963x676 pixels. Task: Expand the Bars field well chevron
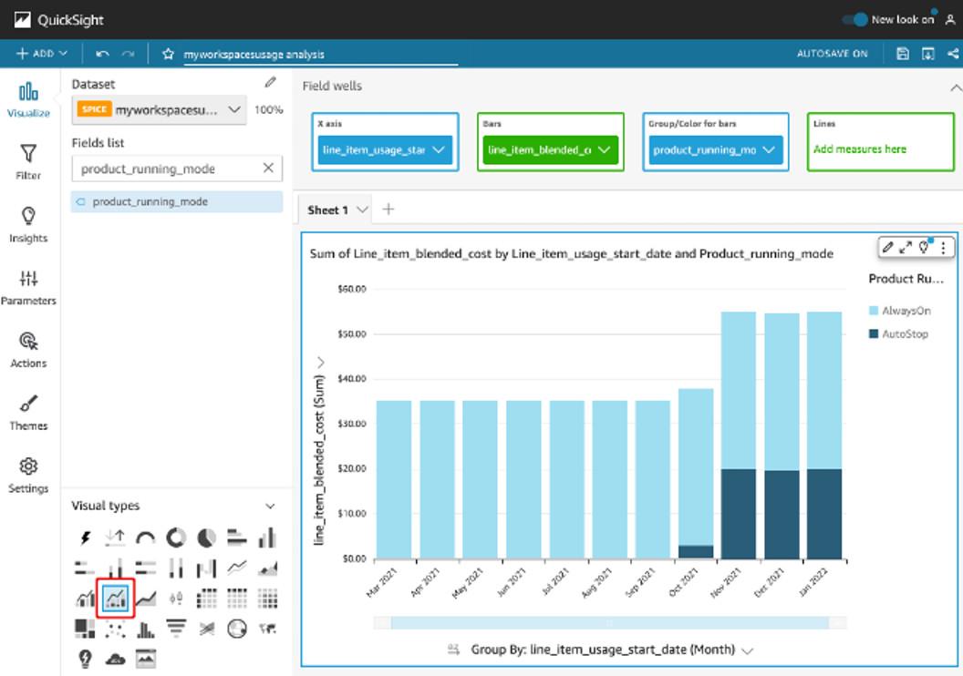click(x=604, y=150)
